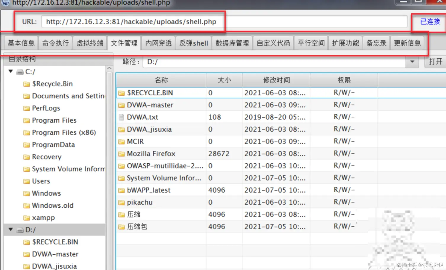This screenshot has height=270, width=446.
Task: Switch to the 更新信息 tab
Action: point(407,43)
